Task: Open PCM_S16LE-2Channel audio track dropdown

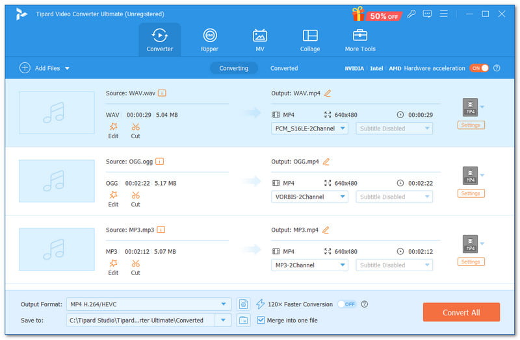Action: 309,128
